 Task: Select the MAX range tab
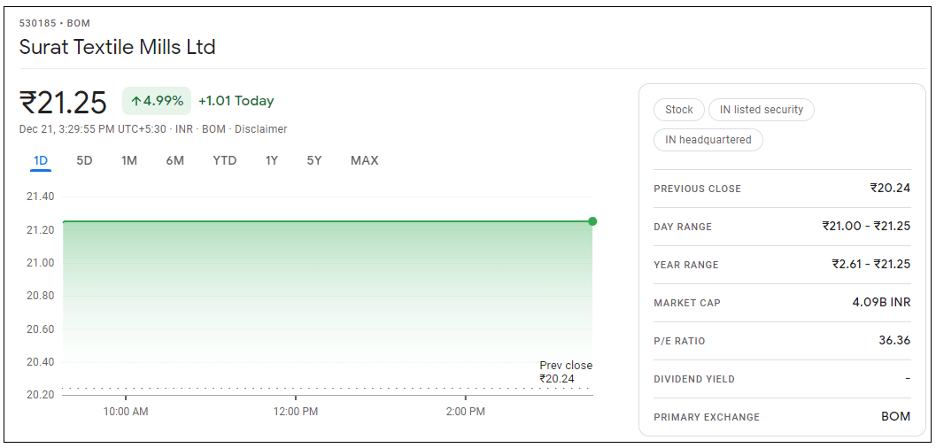coord(364,160)
